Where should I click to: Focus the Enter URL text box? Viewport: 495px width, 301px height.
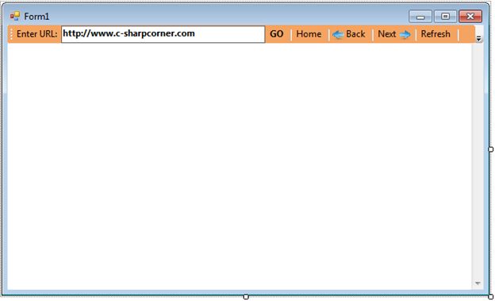[x=163, y=34]
